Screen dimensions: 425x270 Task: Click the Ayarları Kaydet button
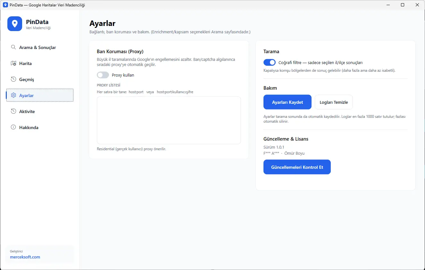pyautogui.click(x=287, y=102)
